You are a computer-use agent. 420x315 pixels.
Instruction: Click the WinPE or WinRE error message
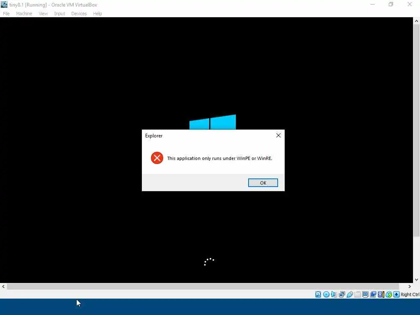[x=220, y=158]
